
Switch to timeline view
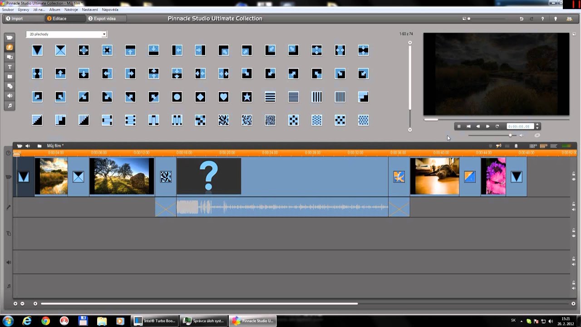[x=543, y=146]
